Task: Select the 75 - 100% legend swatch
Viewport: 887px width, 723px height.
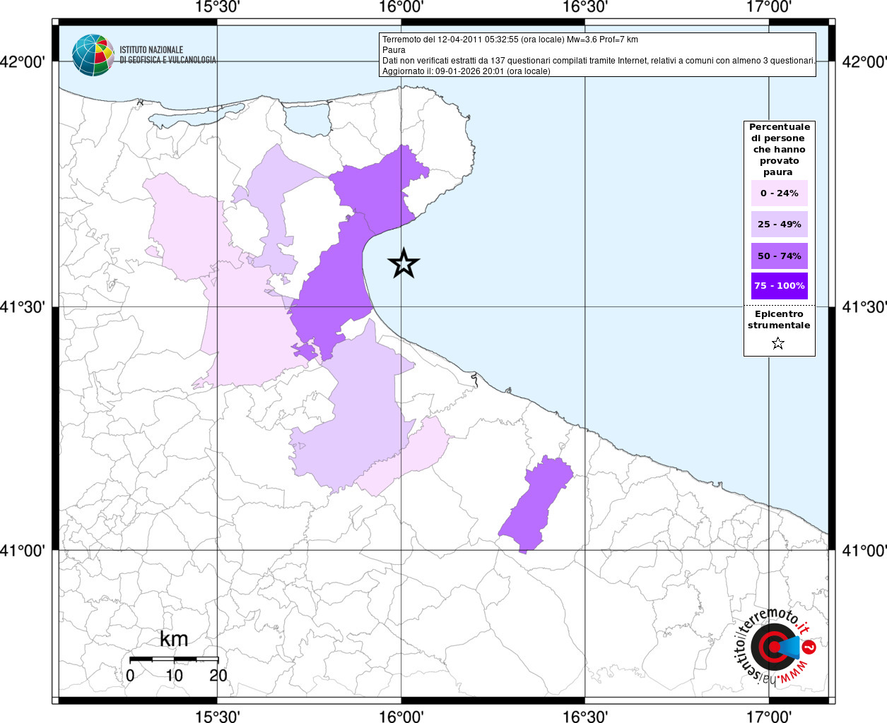Action: (x=779, y=286)
